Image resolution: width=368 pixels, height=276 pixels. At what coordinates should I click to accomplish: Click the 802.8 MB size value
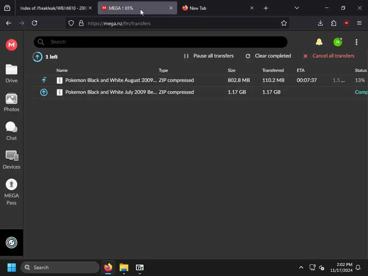[239, 80]
